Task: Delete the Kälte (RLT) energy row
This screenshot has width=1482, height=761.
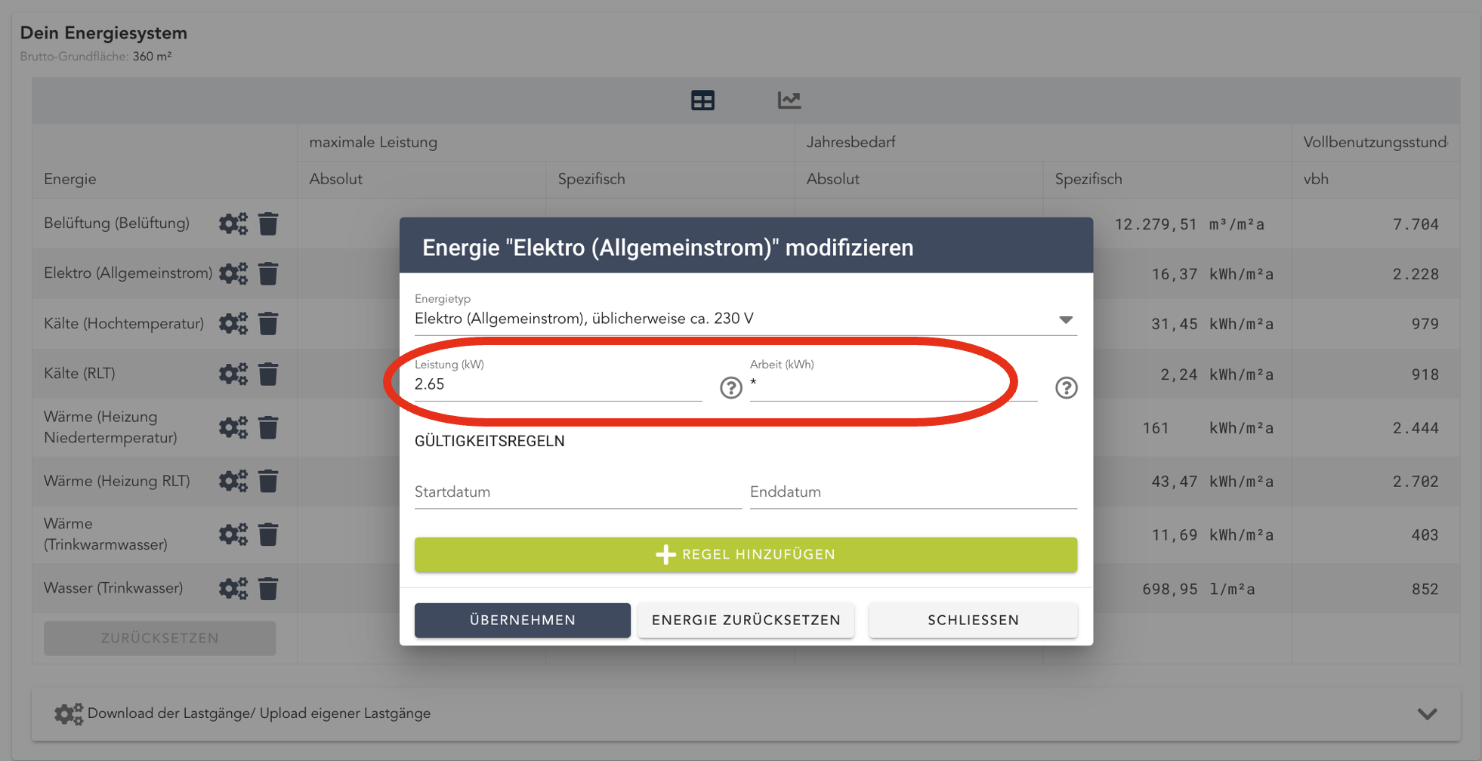Action: point(268,374)
